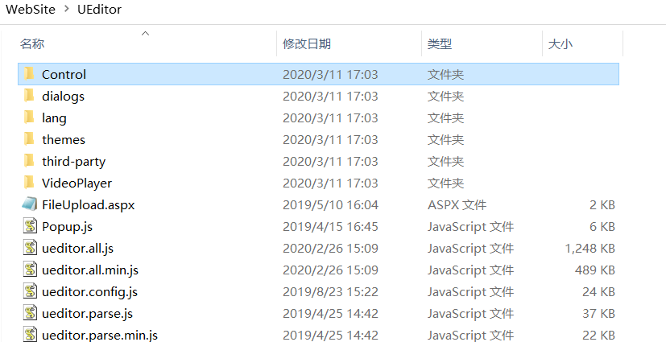Screen dimensions: 666x342
Task: Click UEditor in the address breadcrumb
Action: pos(101,10)
